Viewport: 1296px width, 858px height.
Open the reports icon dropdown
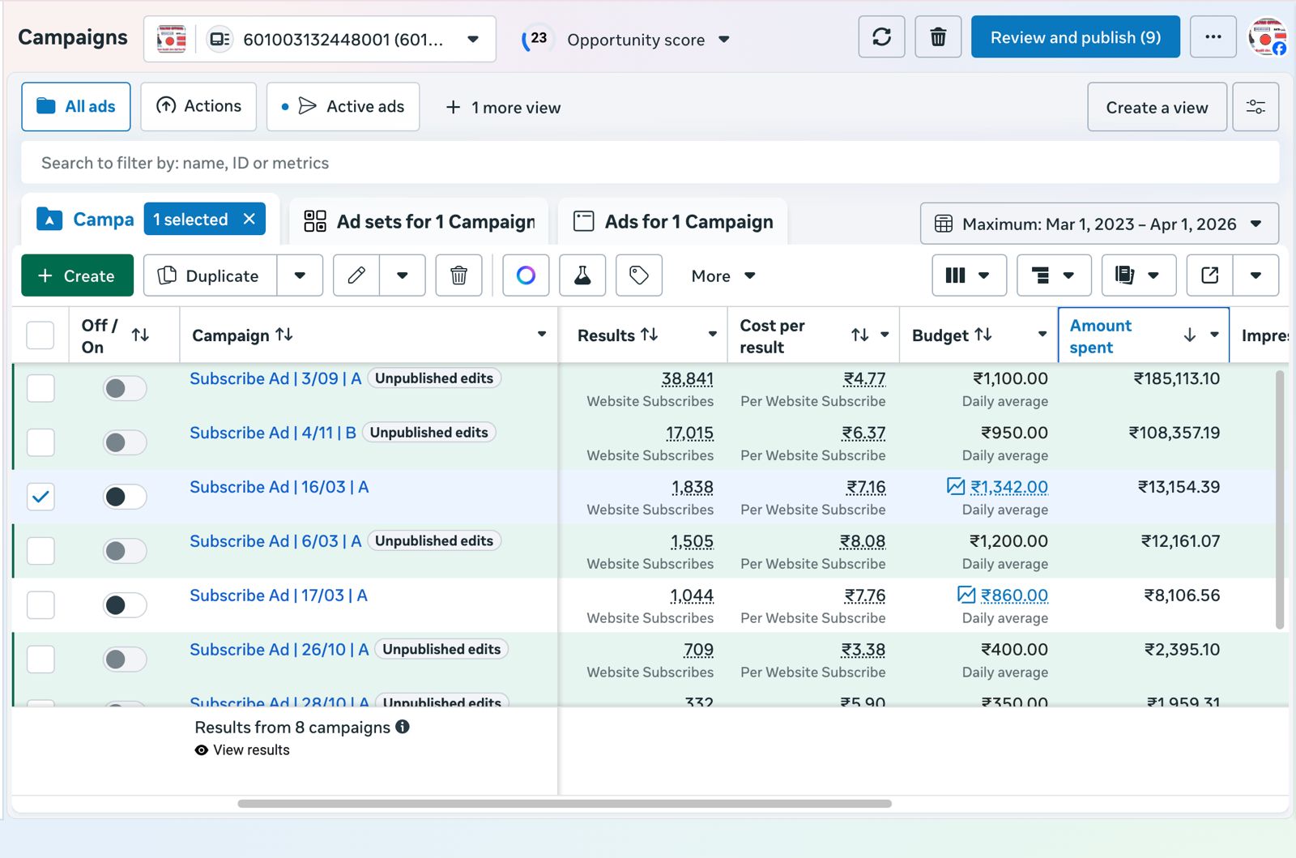tap(1139, 275)
